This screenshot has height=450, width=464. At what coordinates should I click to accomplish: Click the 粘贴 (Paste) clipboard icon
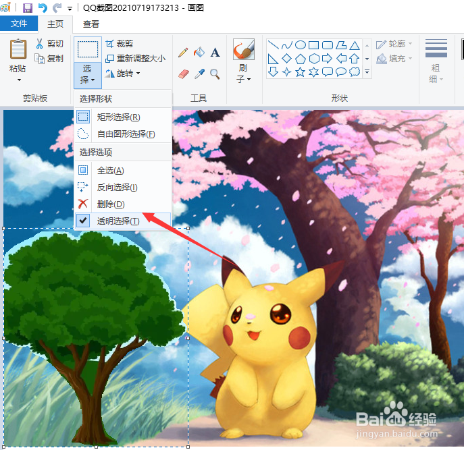(x=18, y=49)
